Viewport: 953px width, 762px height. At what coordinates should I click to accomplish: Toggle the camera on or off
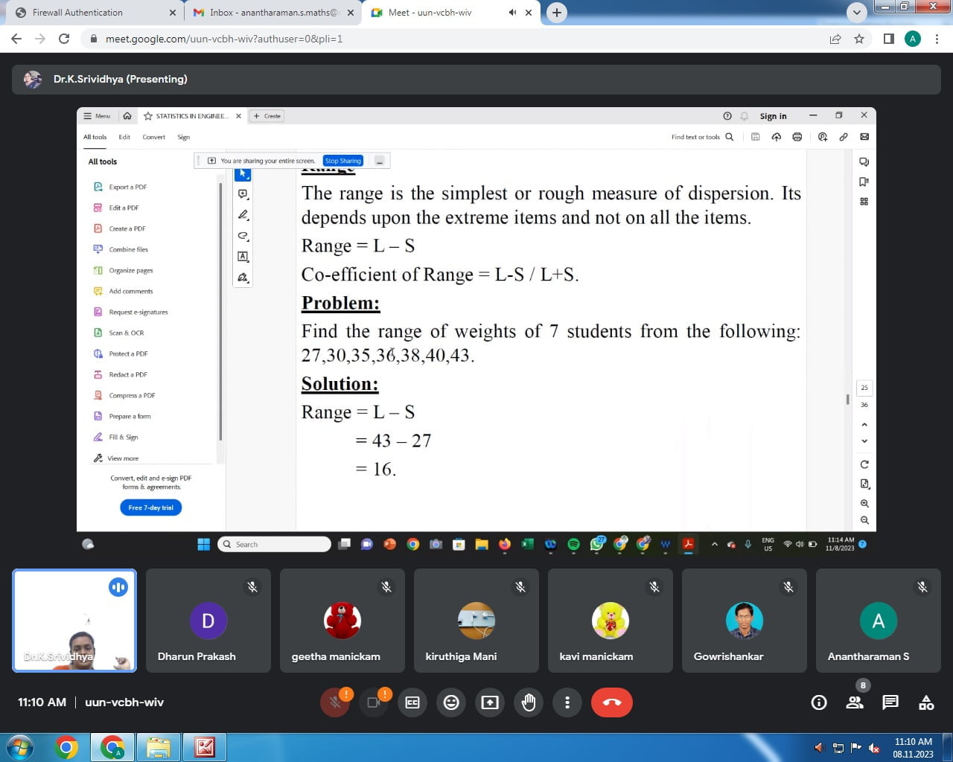[x=374, y=702]
